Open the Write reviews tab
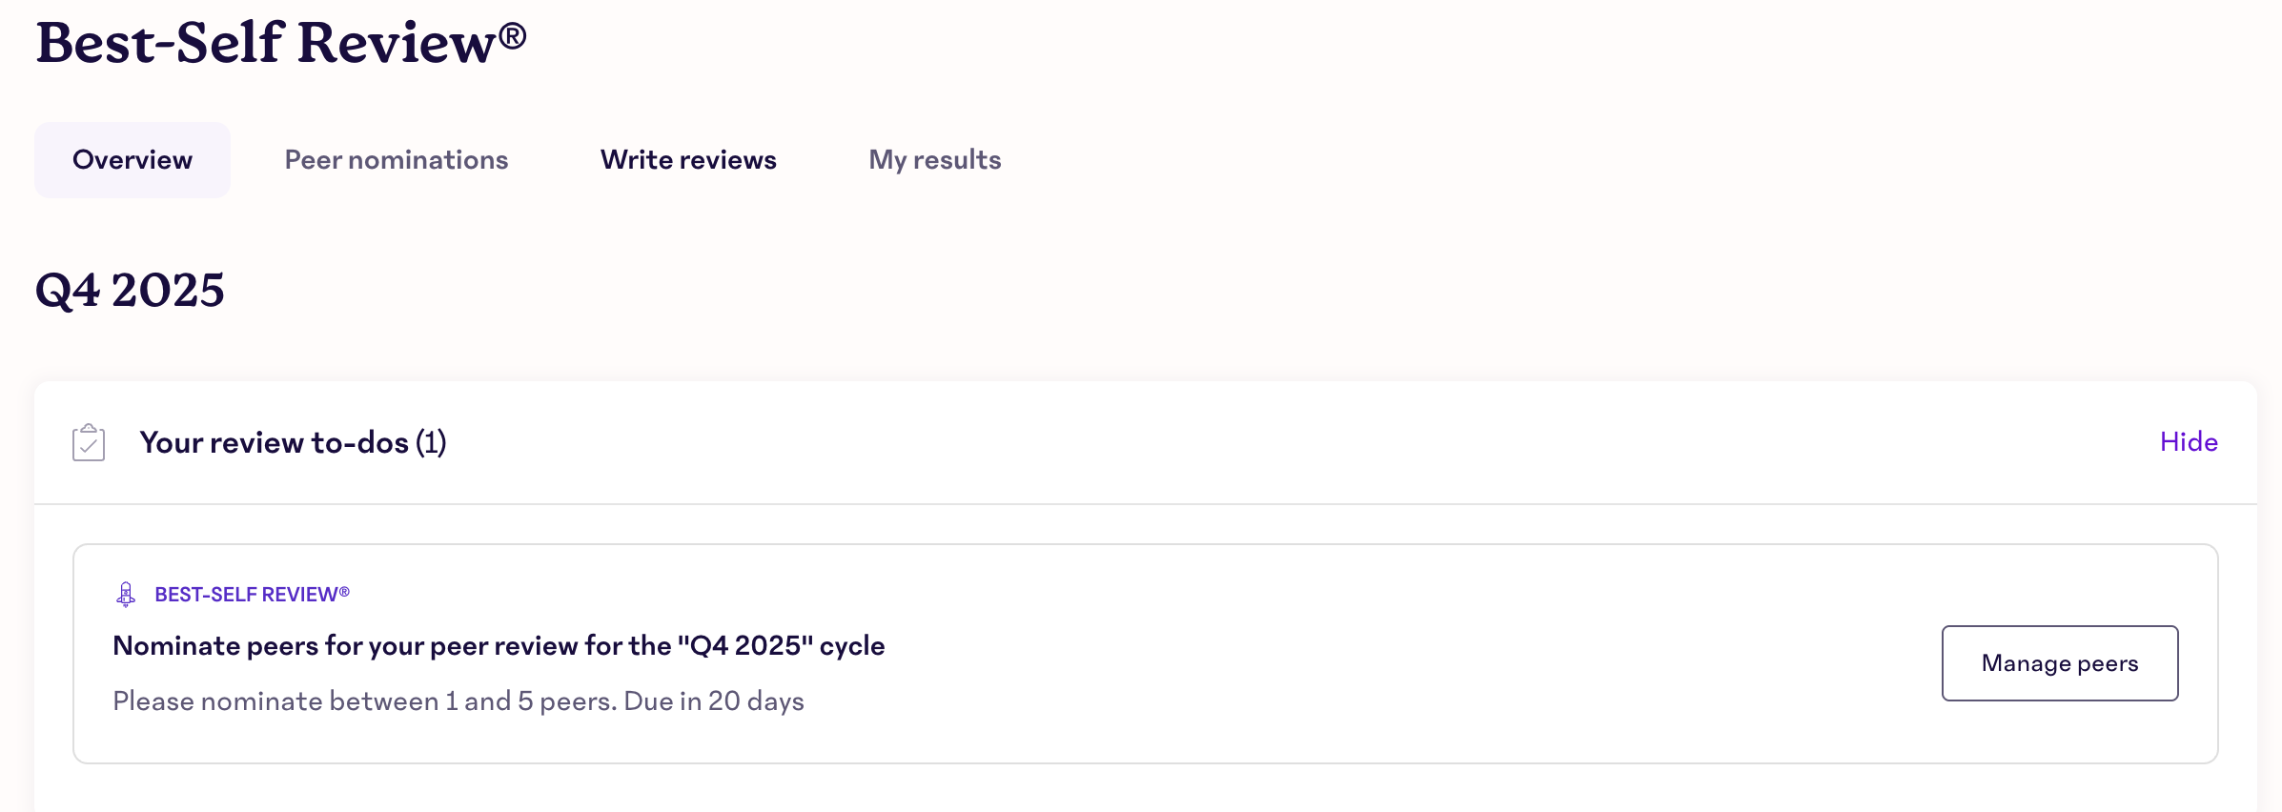 pyautogui.click(x=687, y=159)
